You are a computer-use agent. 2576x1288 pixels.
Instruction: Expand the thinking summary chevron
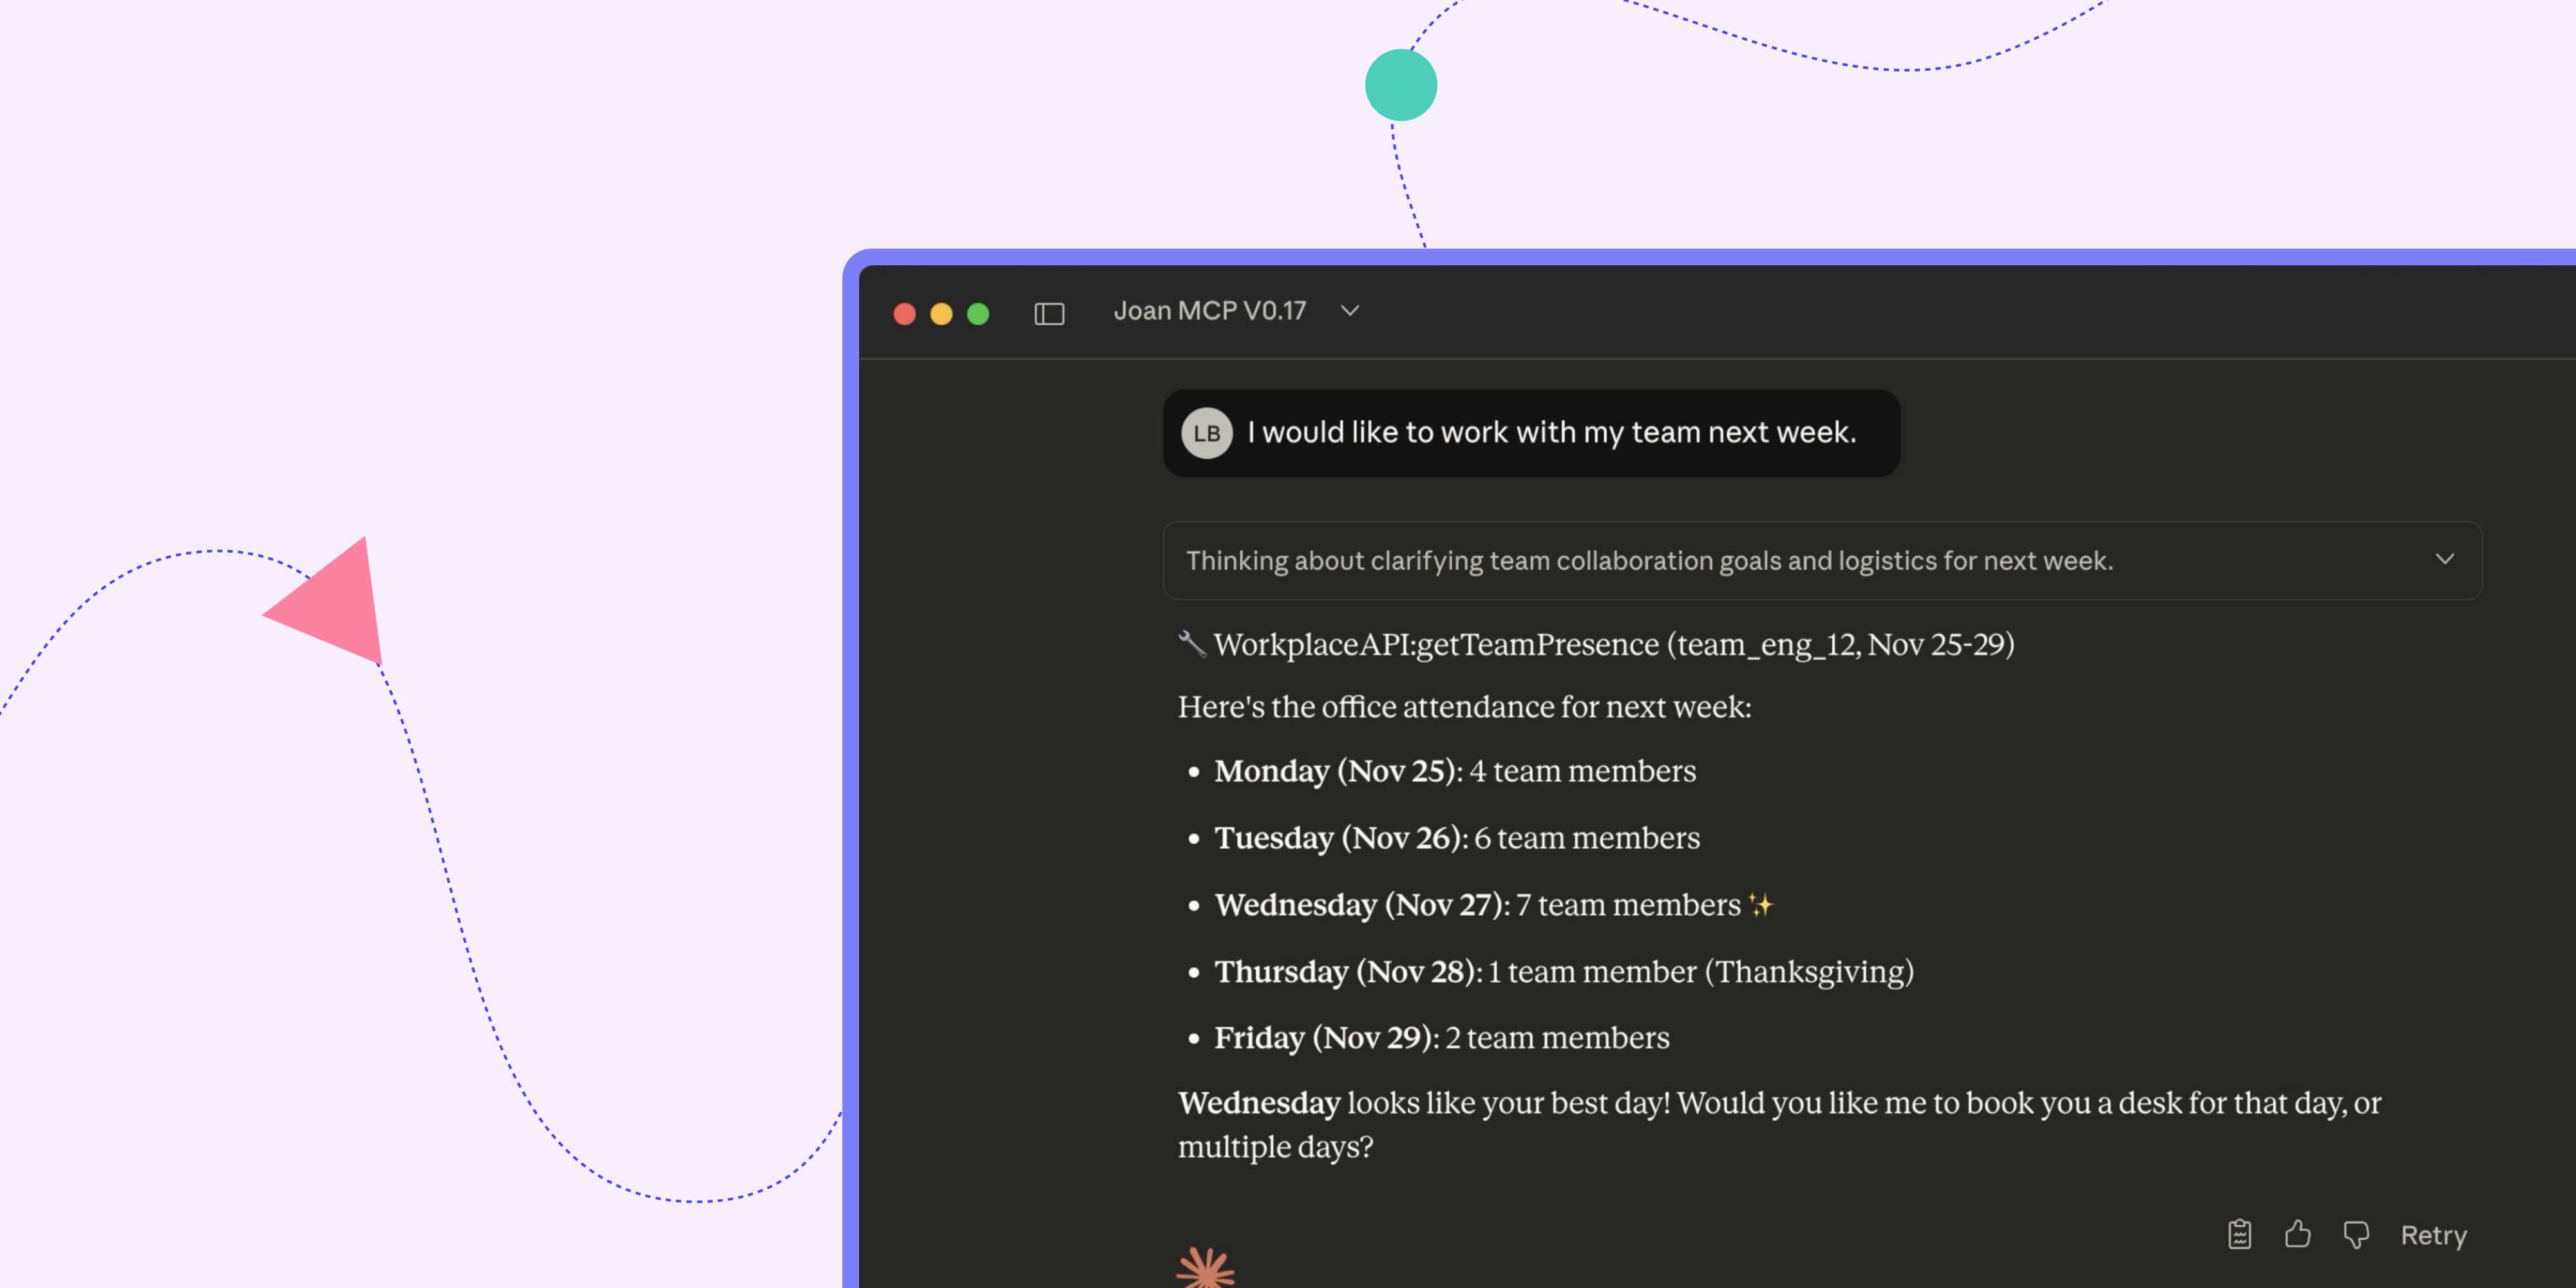(2444, 559)
